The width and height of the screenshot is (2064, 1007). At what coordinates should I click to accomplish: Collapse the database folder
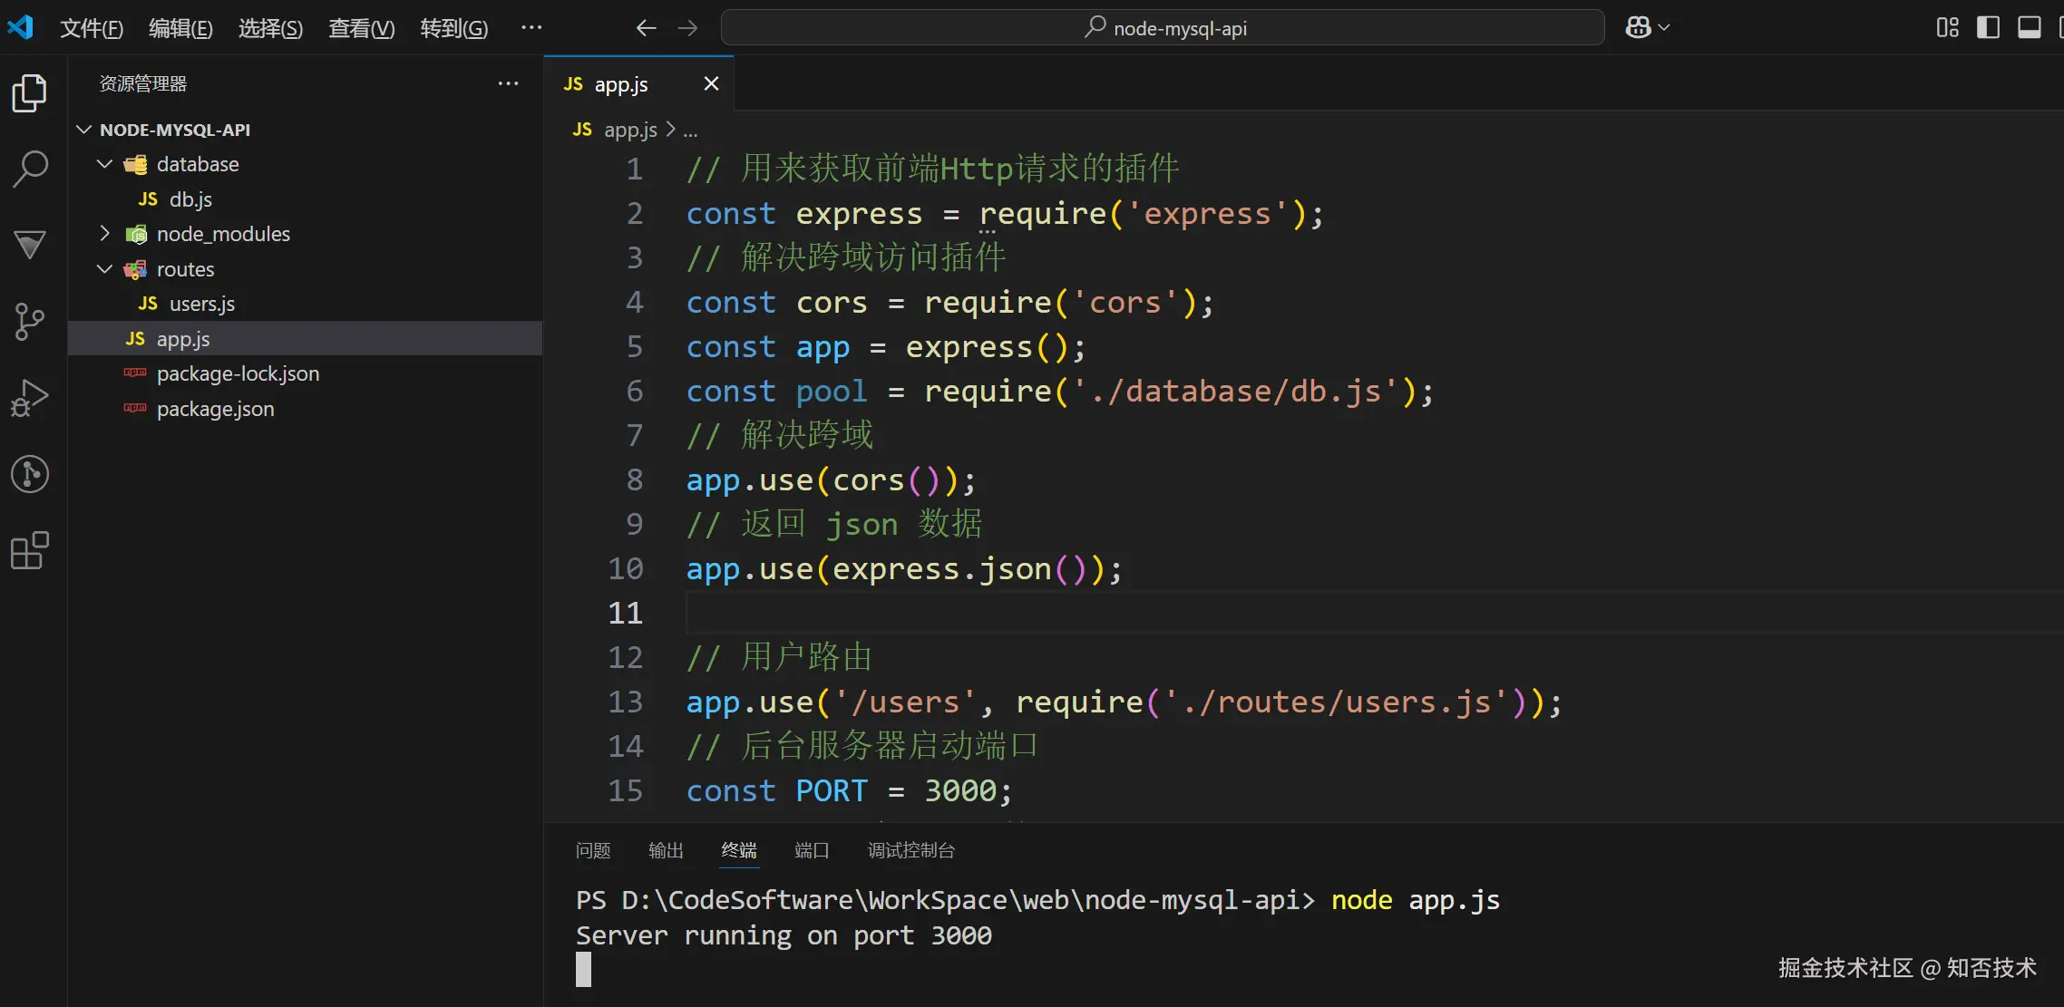click(105, 164)
